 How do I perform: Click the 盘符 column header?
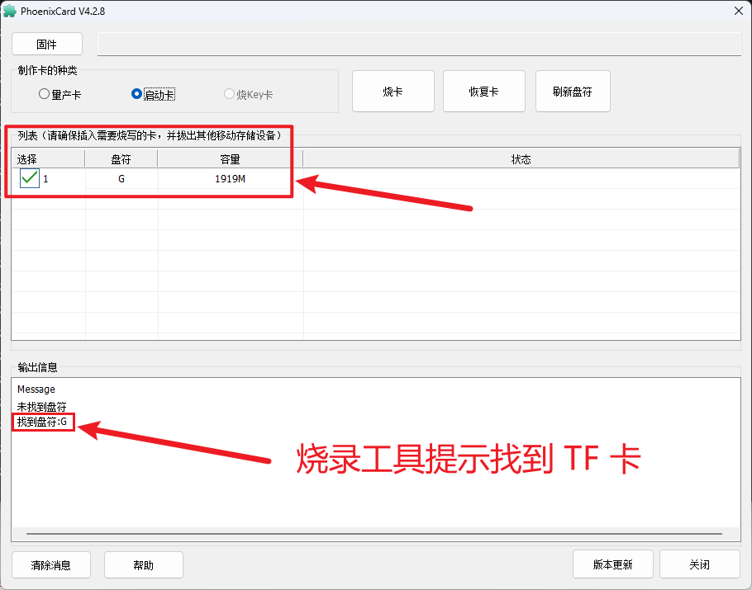click(x=121, y=158)
